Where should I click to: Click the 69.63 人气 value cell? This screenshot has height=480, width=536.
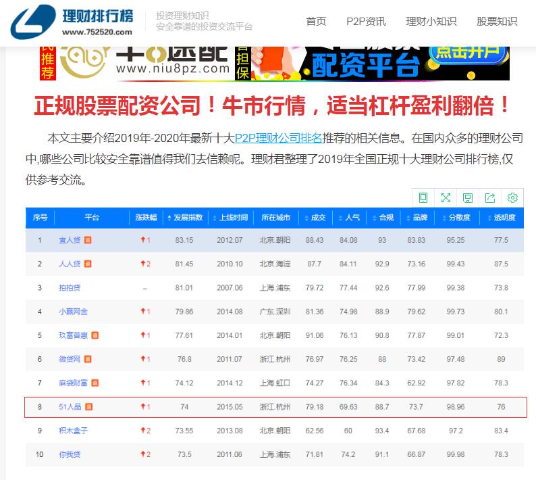pos(348,407)
